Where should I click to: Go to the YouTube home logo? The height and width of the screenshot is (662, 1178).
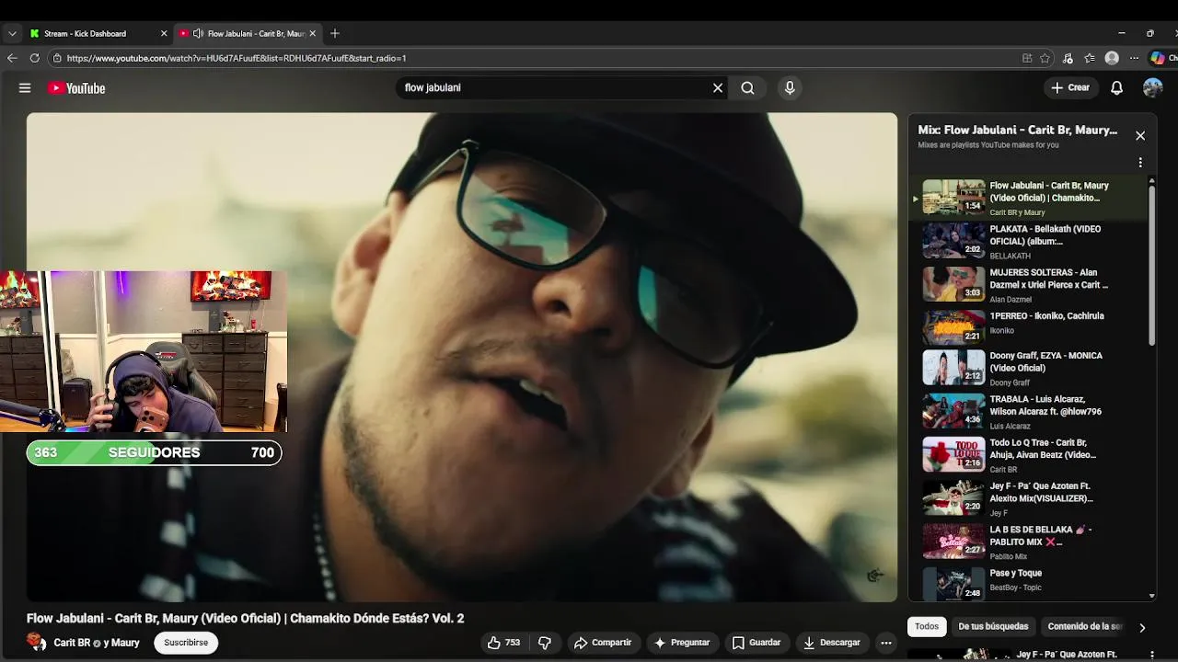click(x=76, y=88)
